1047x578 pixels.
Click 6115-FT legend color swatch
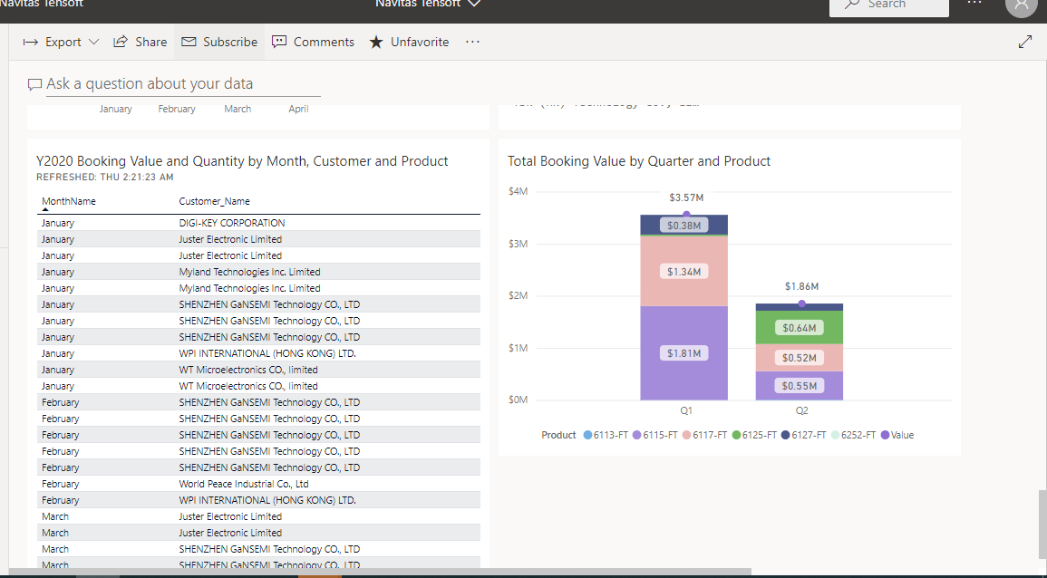[x=636, y=435]
